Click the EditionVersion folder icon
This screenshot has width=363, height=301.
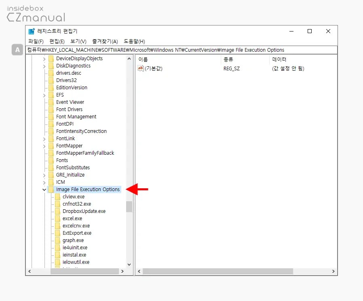click(x=51, y=88)
